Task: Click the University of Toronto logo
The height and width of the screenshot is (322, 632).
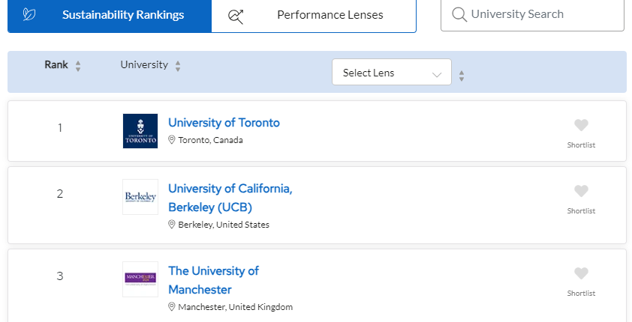Action: (140, 131)
